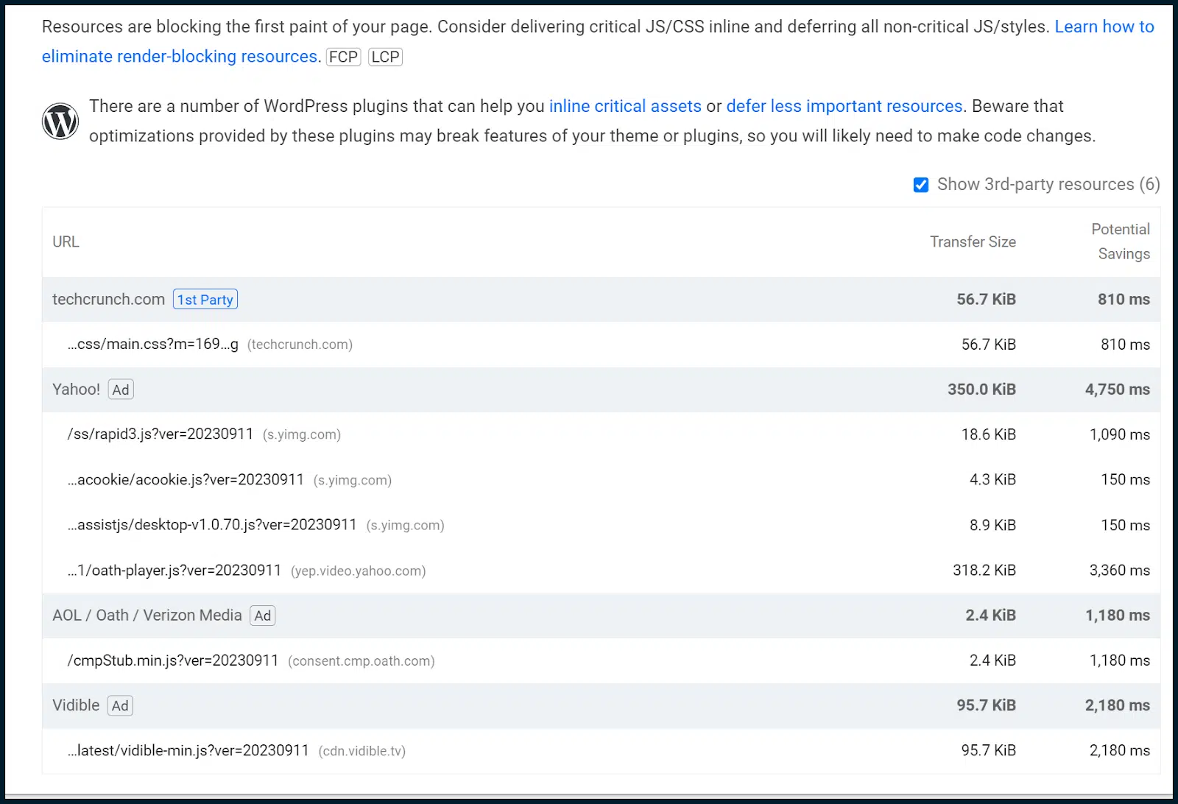Open the cmpStub.min.js resource URL

(x=173, y=660)
